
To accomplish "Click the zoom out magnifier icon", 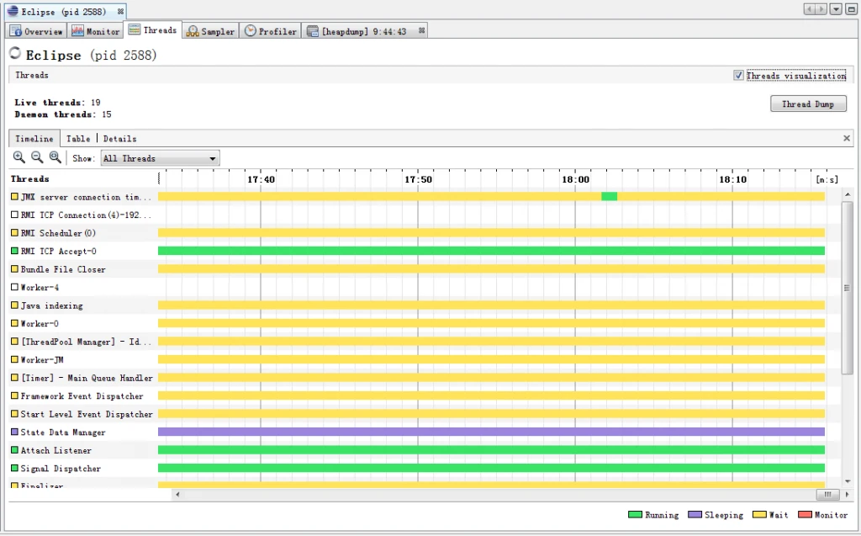I will pyautogui.click(x=37, y=157).
